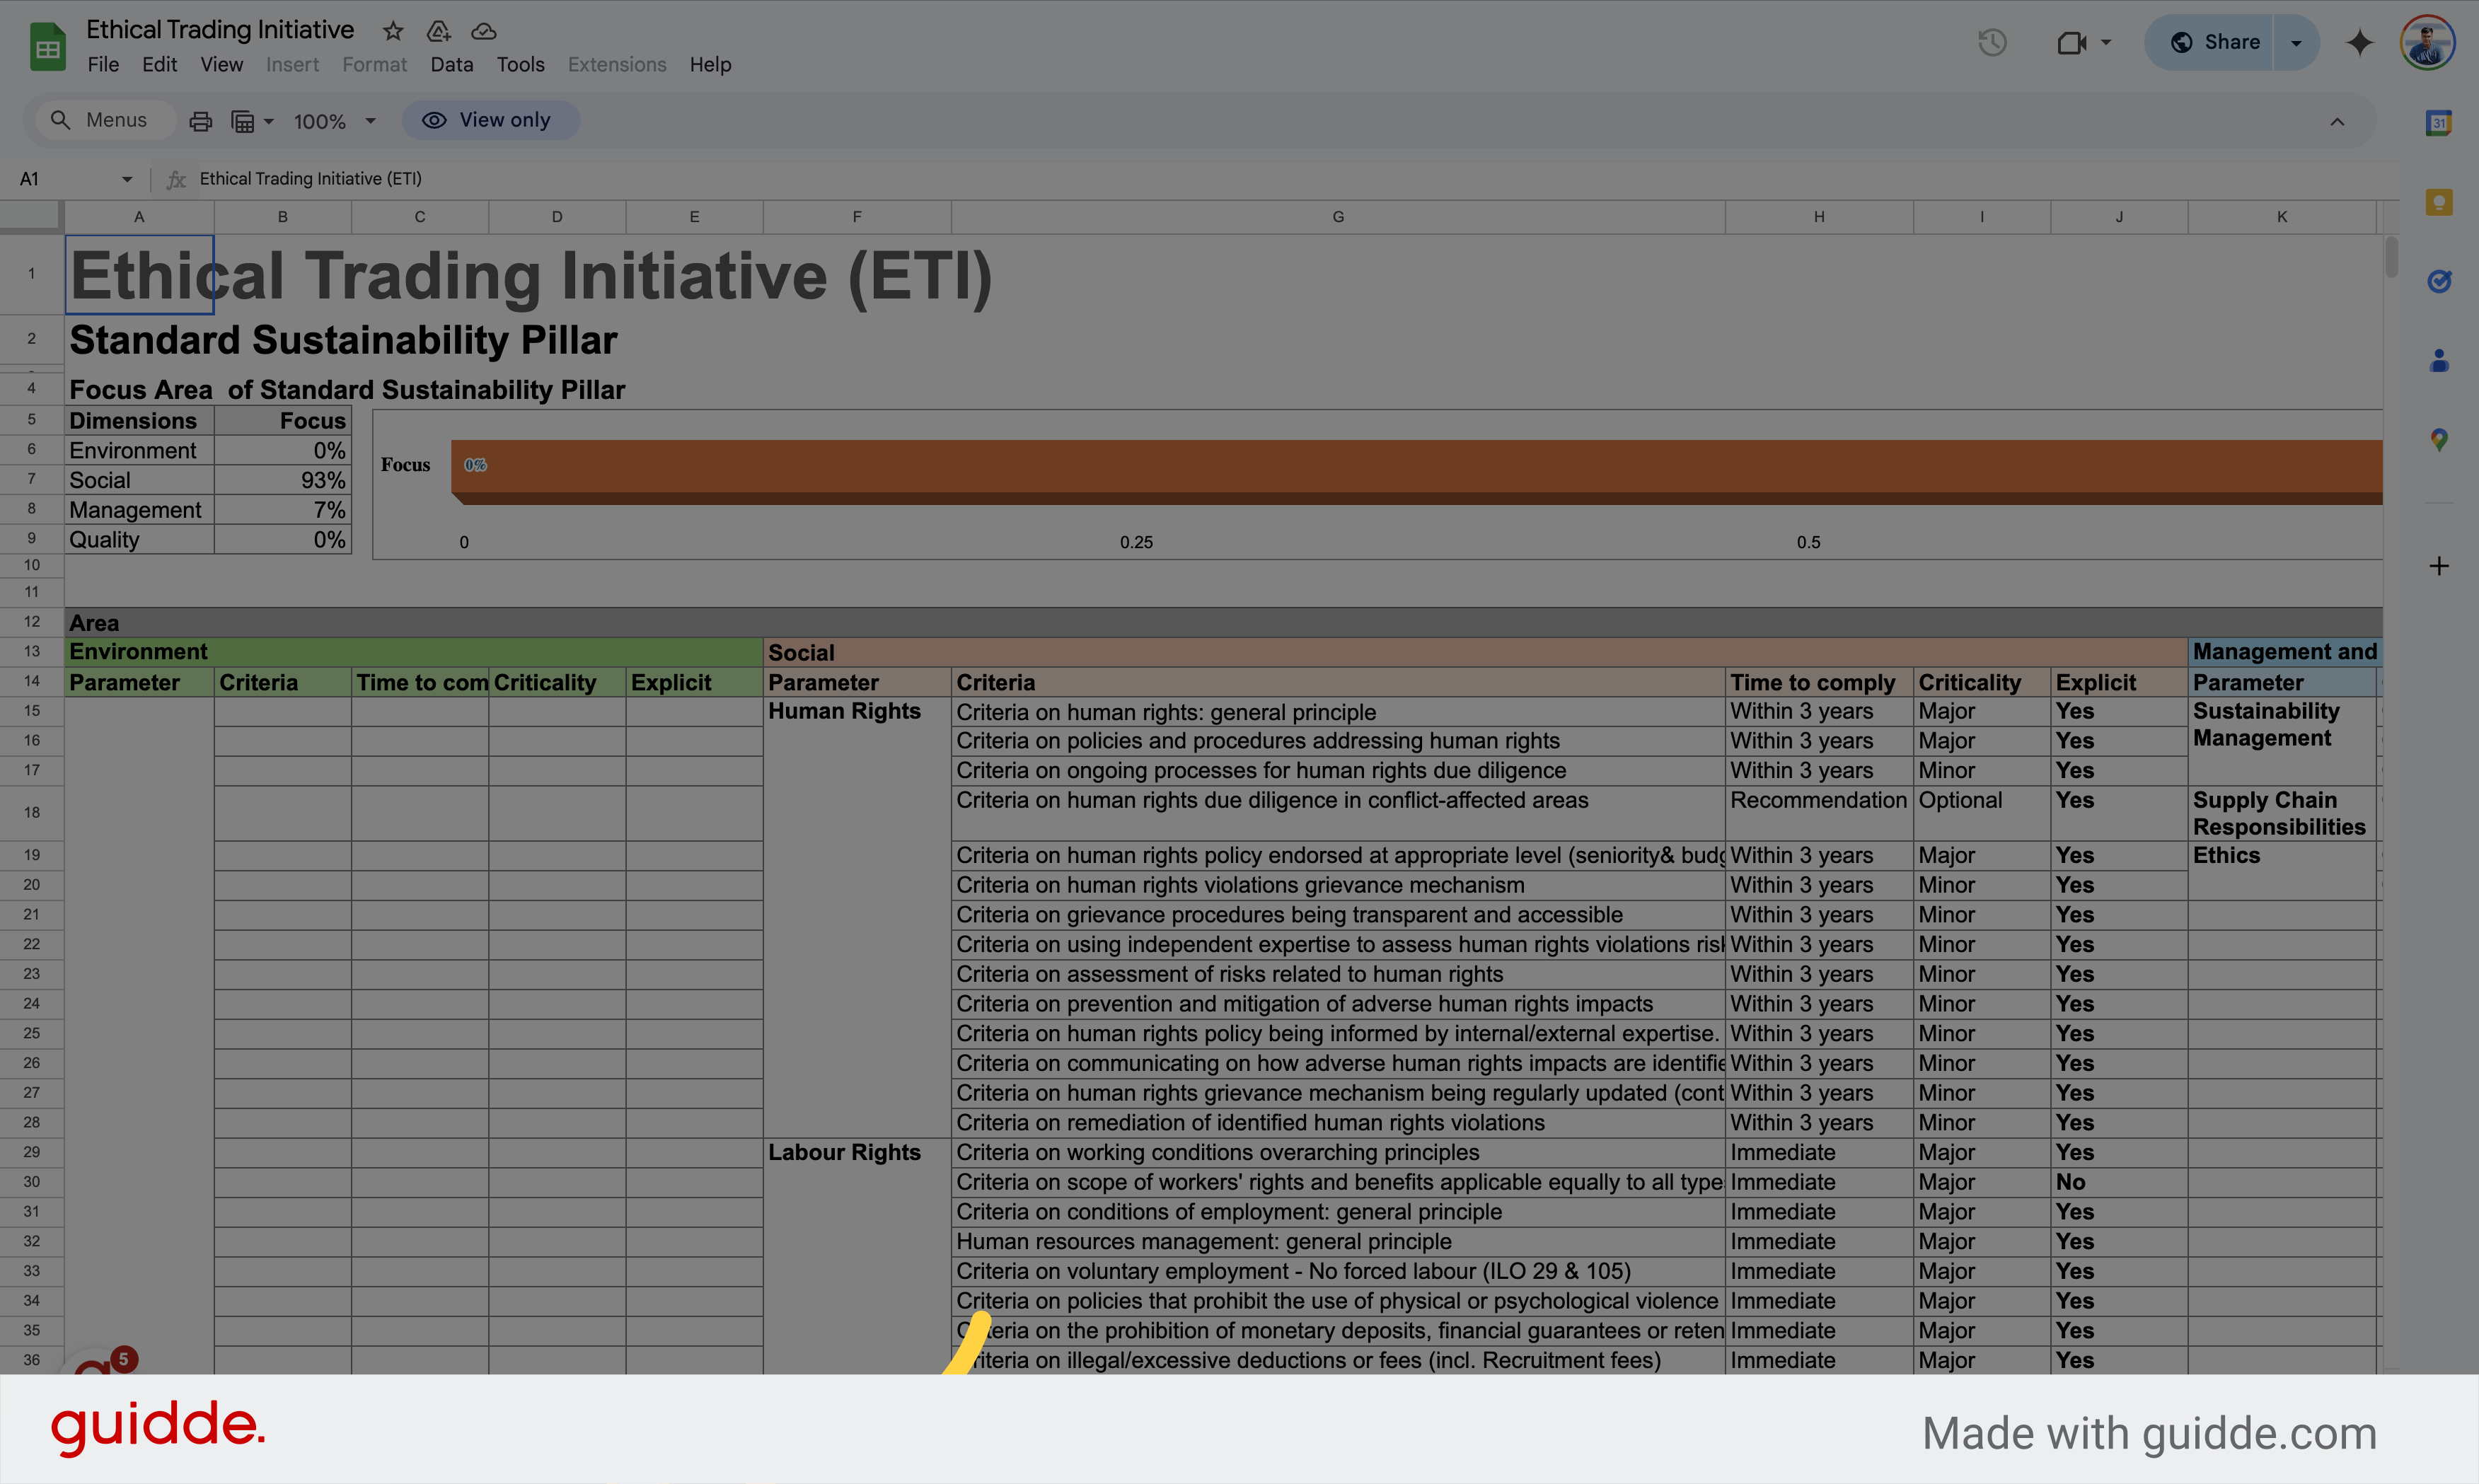
Task: Start a Meet call with camera icon
Action: click(x=2071, y=42)
